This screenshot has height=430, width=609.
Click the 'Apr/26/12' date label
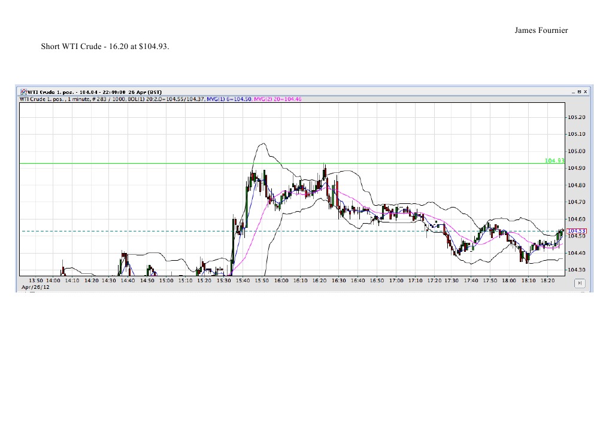(35, 287)
